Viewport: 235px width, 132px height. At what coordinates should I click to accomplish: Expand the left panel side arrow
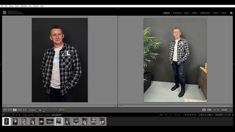(x=1, y=65)
